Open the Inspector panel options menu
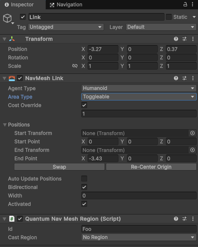Viewport: 198px width, 247px height. tap(192, 4)
